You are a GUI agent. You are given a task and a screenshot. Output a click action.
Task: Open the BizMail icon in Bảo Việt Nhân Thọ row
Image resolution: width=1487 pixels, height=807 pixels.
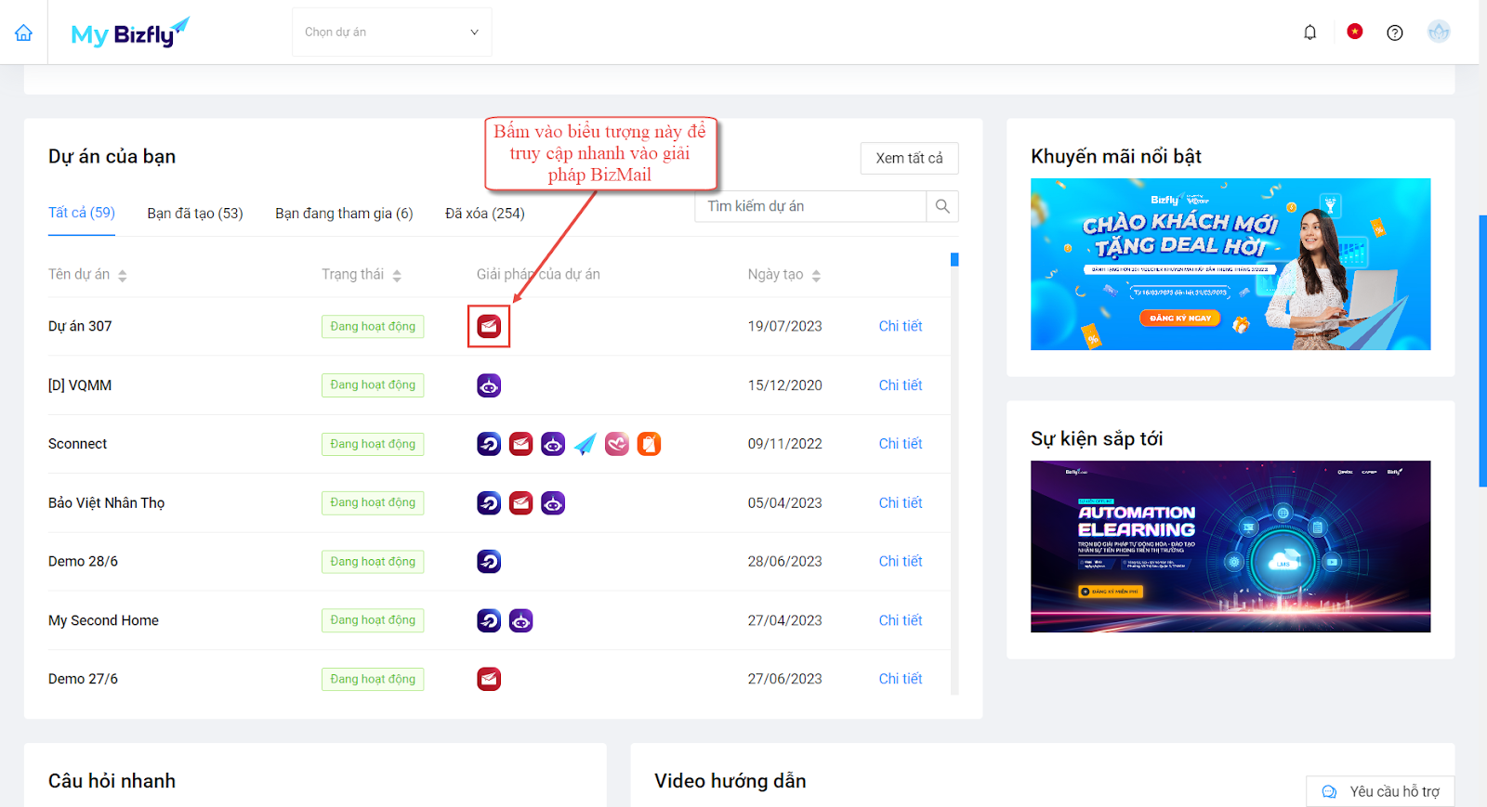(x=521, y=503)
